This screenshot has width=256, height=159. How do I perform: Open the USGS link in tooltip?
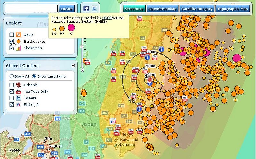click(x=107, y=18)
